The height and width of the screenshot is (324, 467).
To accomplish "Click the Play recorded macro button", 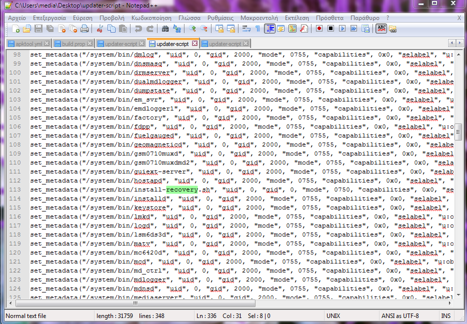I will coord(342,28).
